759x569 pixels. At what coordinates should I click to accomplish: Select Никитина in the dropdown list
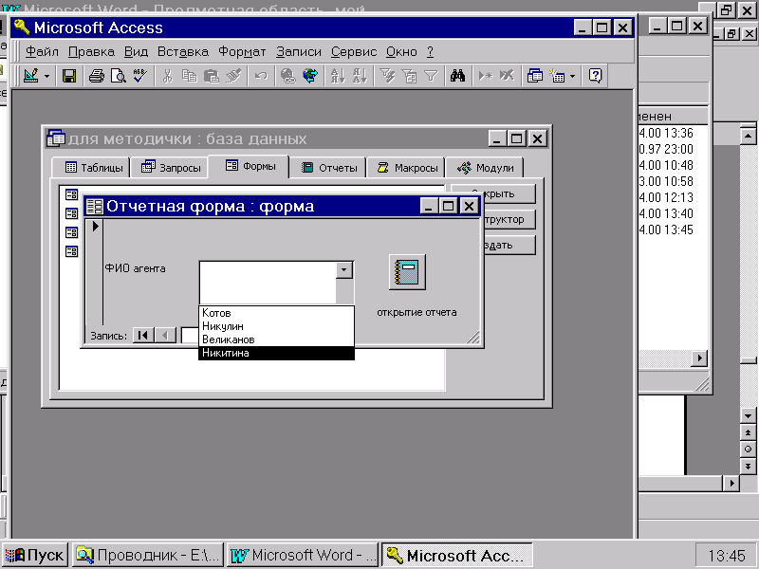click(x=276, y=353)
